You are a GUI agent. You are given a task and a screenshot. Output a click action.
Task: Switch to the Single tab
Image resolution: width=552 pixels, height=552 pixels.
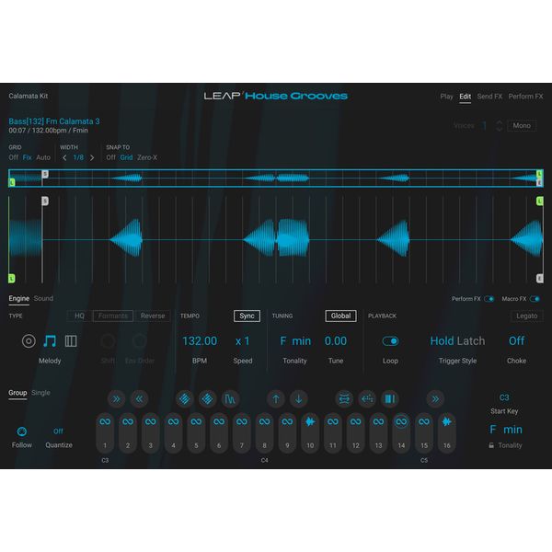[x=40, y=393]
